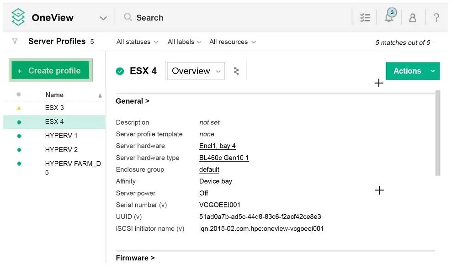
Task: Open the help question mark icon
Action: coord(436,17)
